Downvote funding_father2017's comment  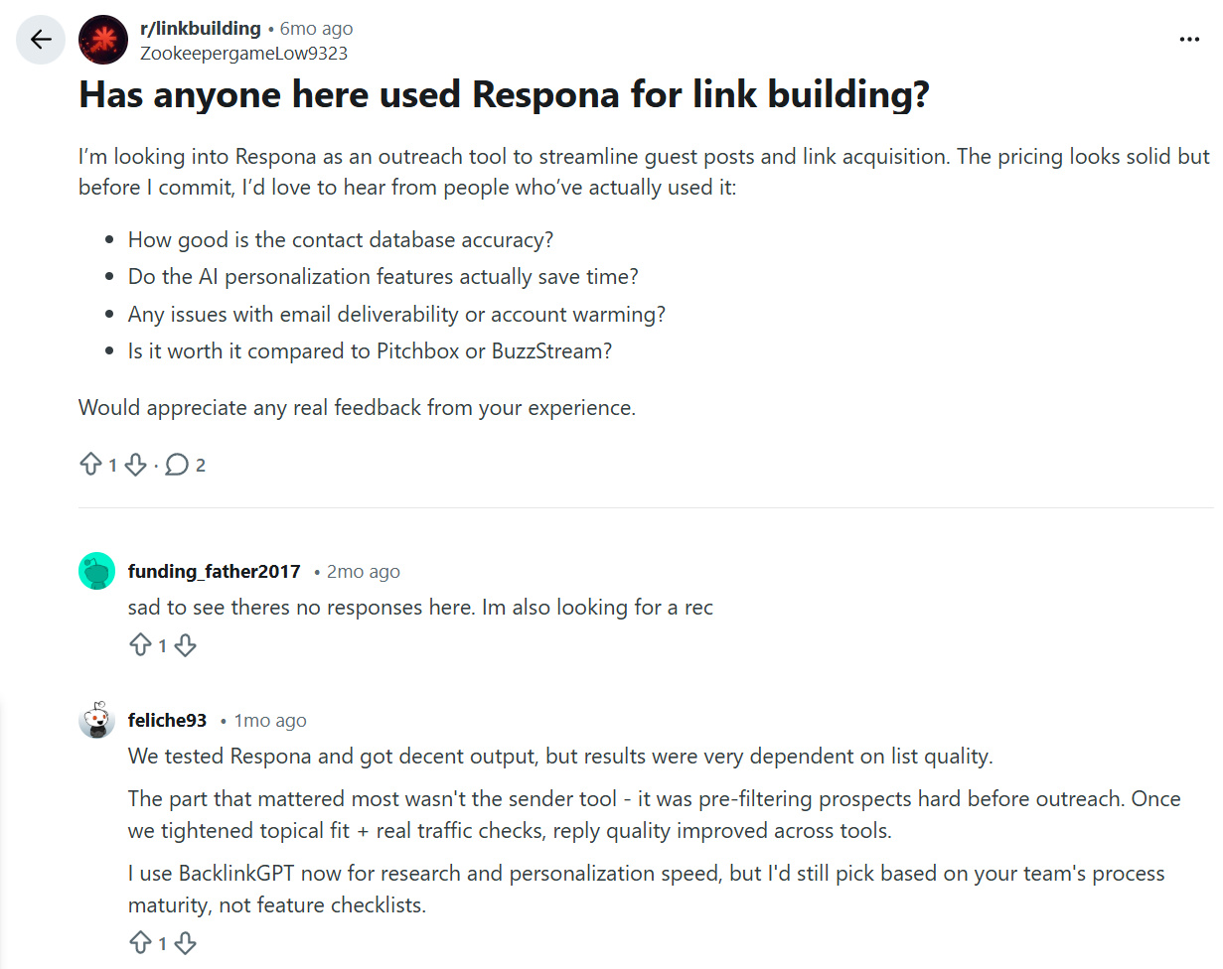click(186, 644)
